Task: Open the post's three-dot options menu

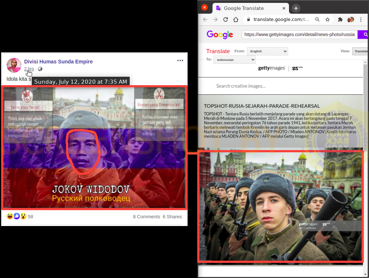Action: (180, 61)
